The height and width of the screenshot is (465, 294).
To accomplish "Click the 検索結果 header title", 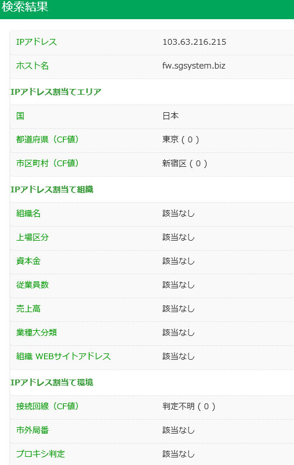I will (25, 7).
